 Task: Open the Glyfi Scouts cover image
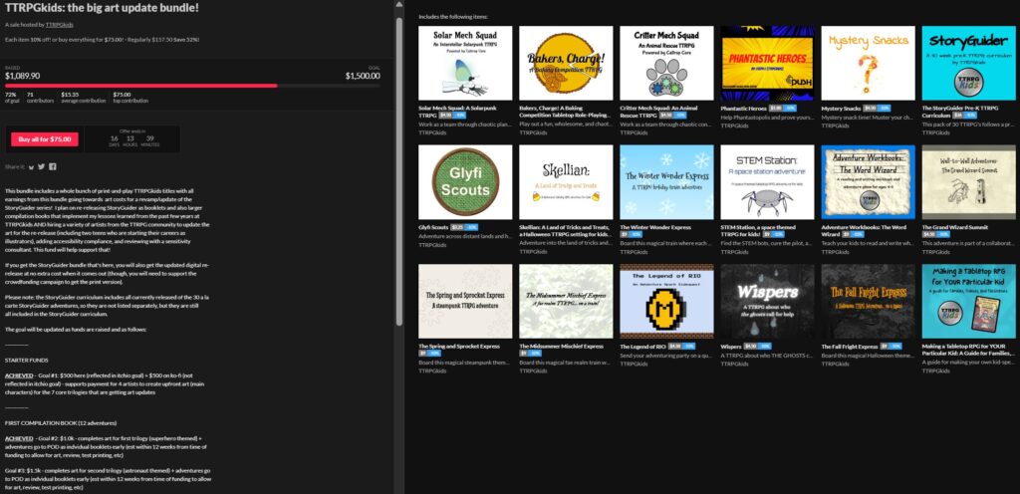point(465,182)
